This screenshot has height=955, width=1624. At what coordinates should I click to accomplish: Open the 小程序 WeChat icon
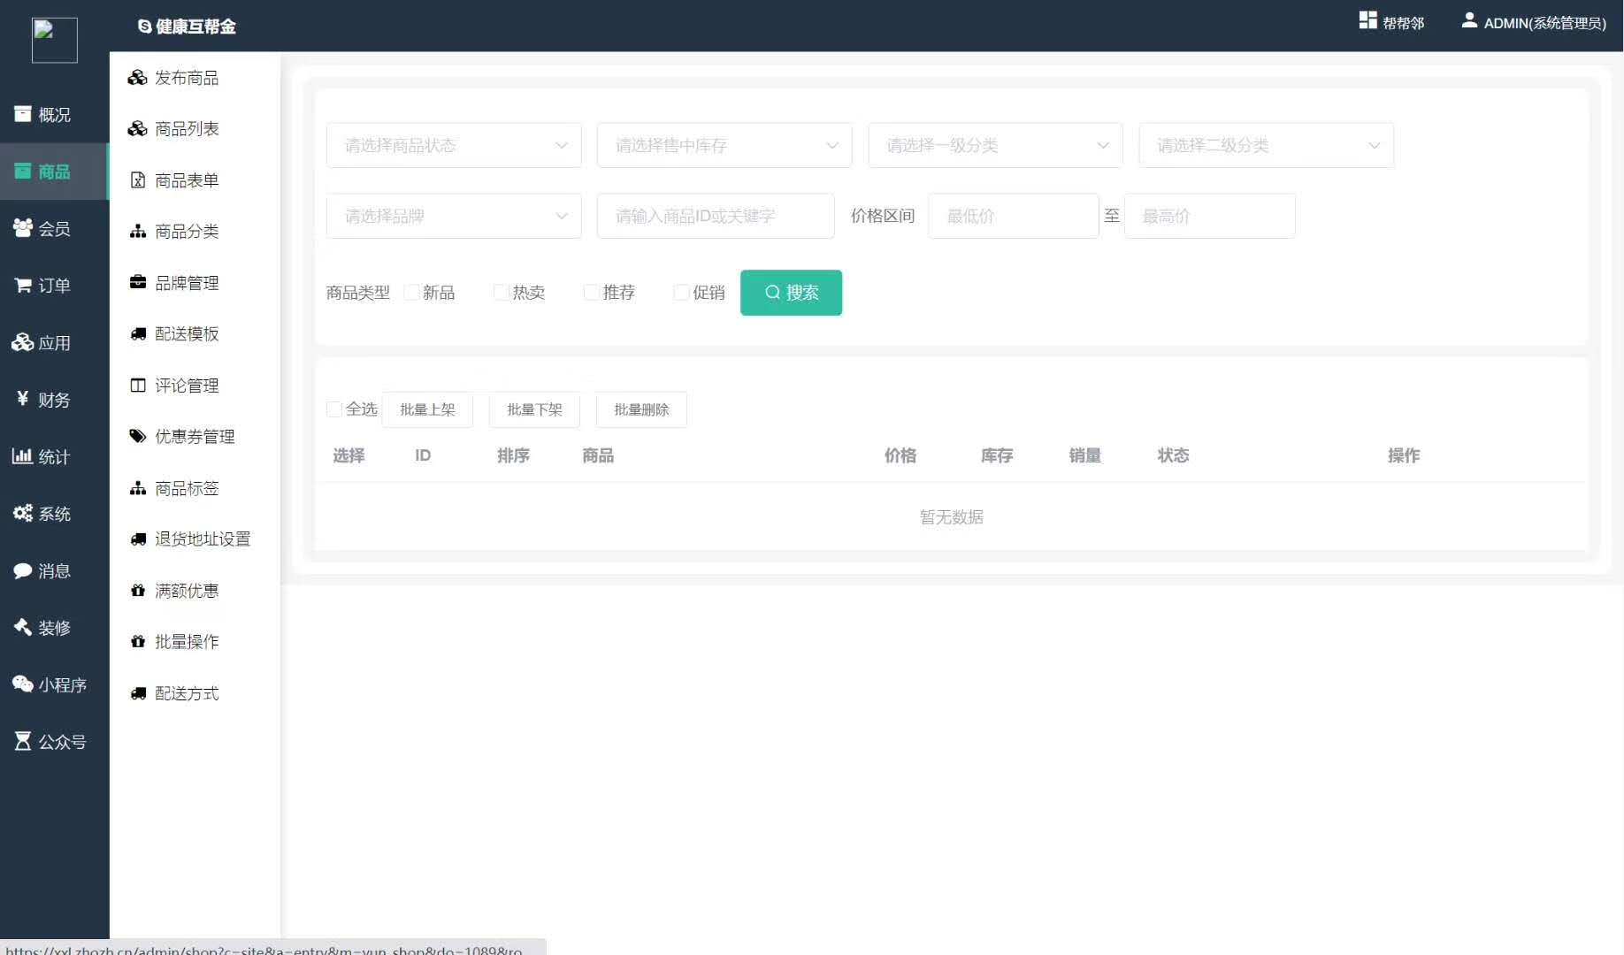pyautogui.click(x=23, y=684)
